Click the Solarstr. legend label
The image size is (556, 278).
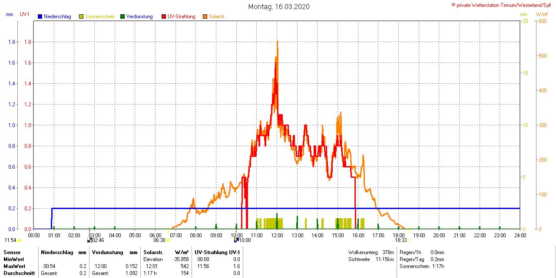point(217,16)
